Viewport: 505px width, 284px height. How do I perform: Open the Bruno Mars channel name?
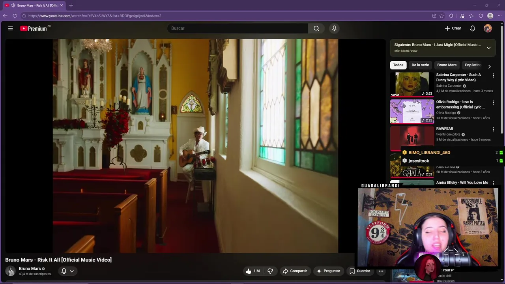30,269
